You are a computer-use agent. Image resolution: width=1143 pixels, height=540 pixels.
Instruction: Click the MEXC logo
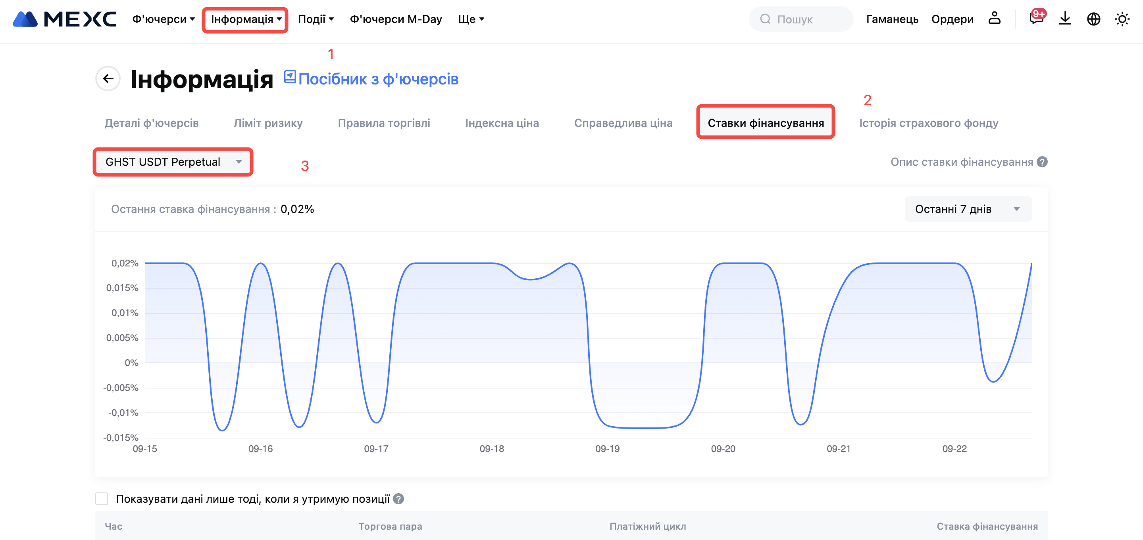pos(64,19)
